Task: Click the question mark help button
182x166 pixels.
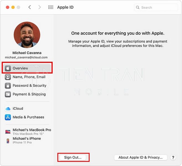Action: (173, 157)
